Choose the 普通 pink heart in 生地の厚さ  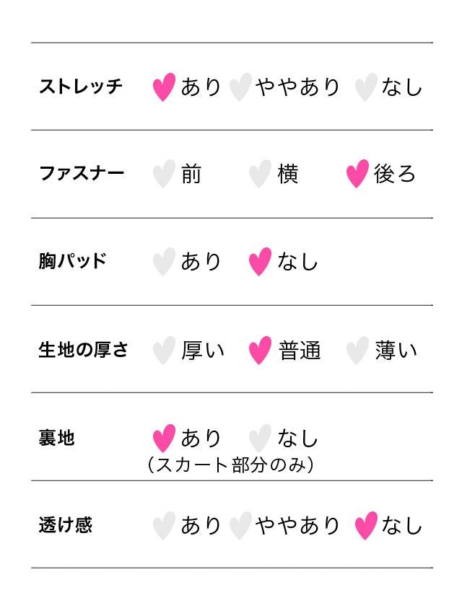[x=259, y=351]
